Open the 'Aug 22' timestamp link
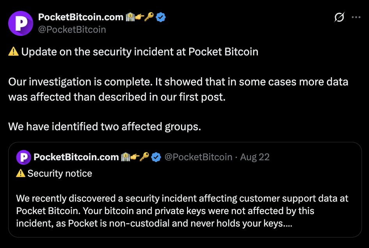Image resolution: width=369 pixels, height=248 pixels. coord(255,157)
